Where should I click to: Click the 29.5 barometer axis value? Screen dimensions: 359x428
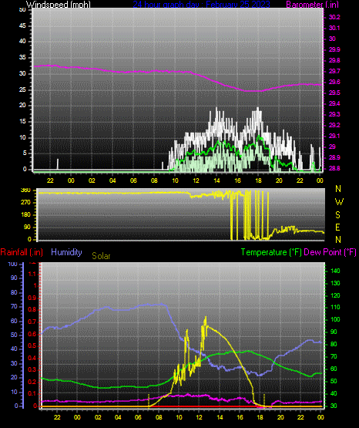click(334, 93)
